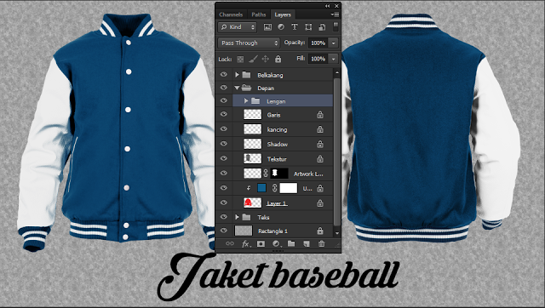Image resolution: width=545 pixels, height=308 pixels.
Task: Expand the Teks group
Action: pyautogui.click(x=237, y=217)
